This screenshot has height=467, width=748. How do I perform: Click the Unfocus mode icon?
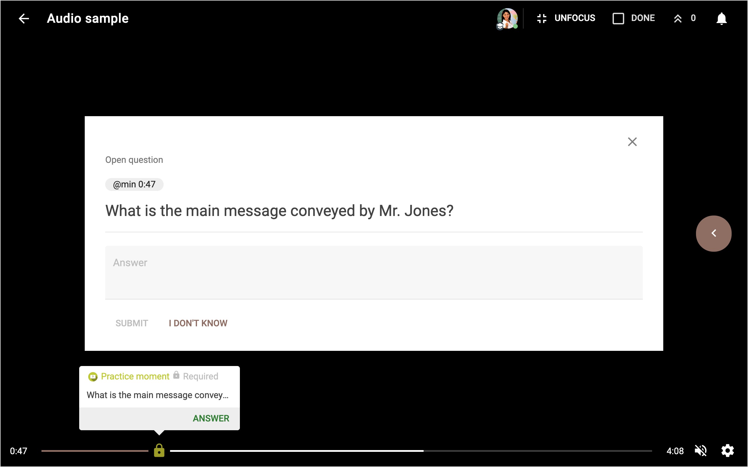click(541, 18)
